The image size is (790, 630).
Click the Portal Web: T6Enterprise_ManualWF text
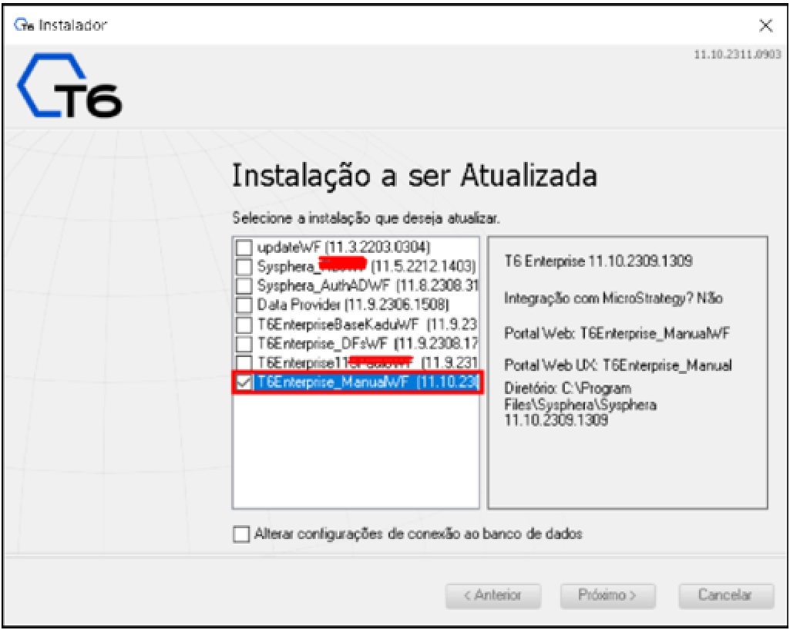pos(617,333)
